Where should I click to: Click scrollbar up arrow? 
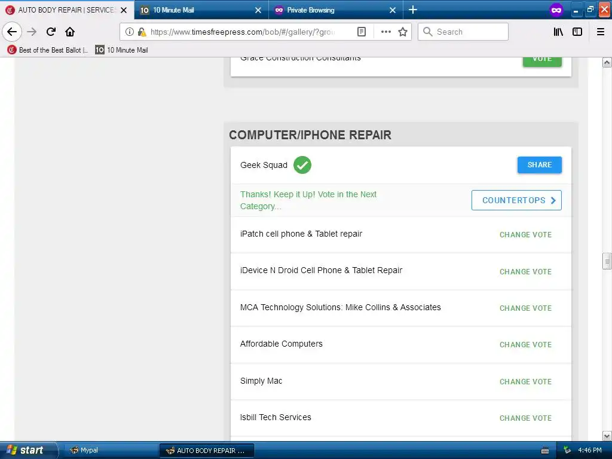pyautogui.click(x=607, y=62)
